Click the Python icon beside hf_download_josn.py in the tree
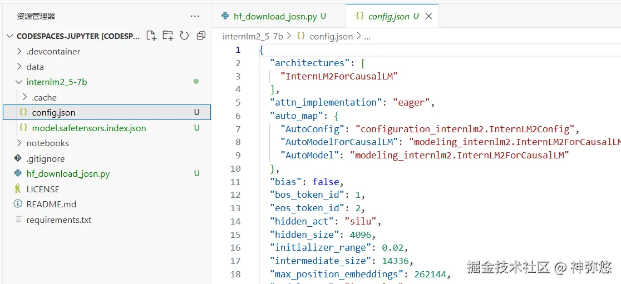Screen dimensions: 621x284 [x=17, y=173]
